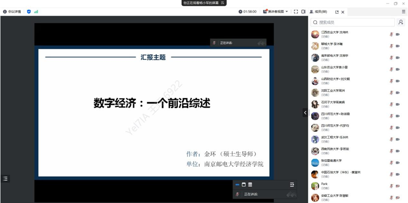Minimize the floating speaker widget

(238, 185)
